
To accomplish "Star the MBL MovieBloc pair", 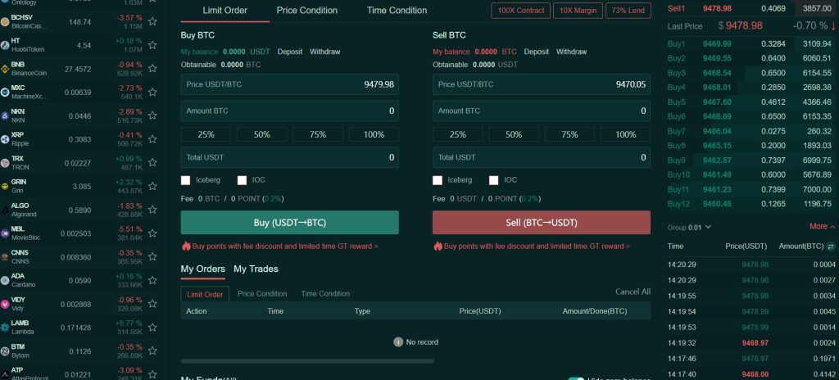I will pyautogui.click(x=152, y=233).
